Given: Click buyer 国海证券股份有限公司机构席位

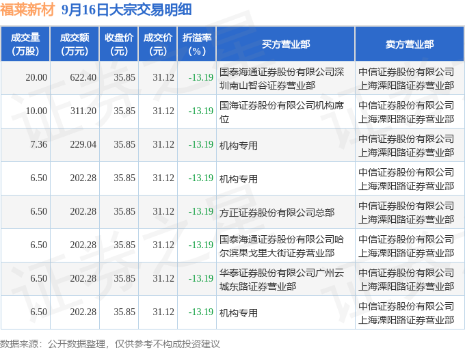Looking at the screenshot, I should click(282, 112).
